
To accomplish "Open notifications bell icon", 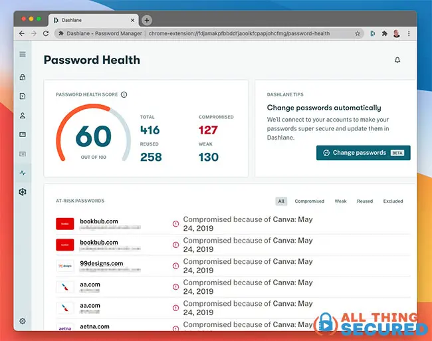I will (x=397, y=60).
